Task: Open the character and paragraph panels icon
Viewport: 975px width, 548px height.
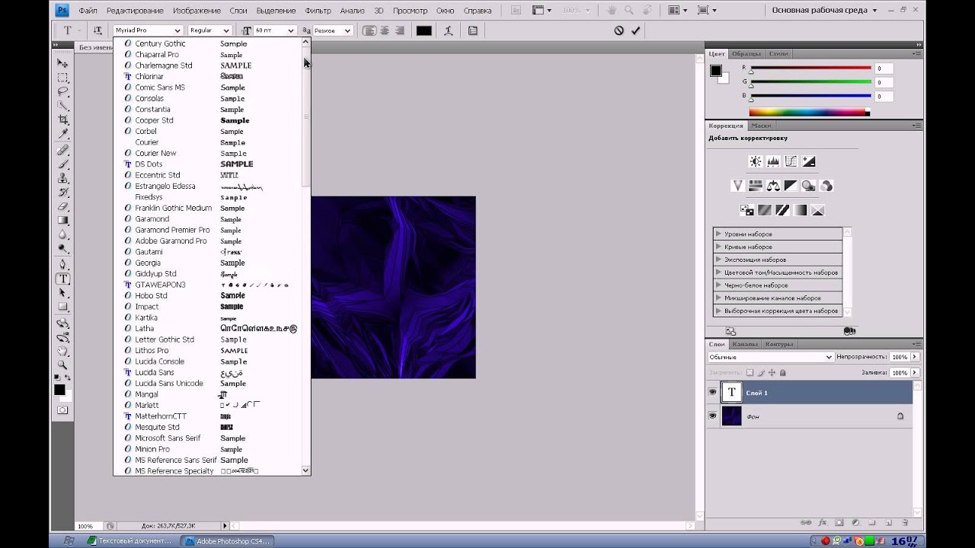Action: click(473, 30)
